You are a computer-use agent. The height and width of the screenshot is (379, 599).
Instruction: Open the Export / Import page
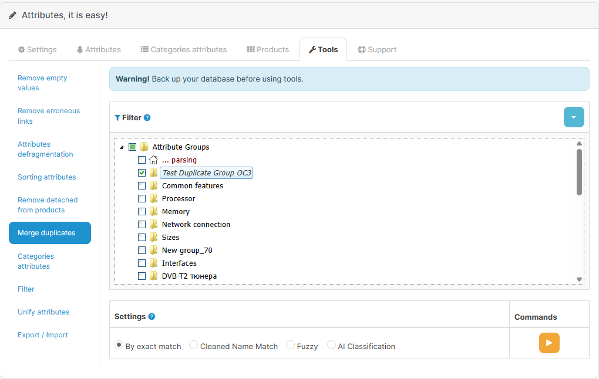[x=43, y=334]
